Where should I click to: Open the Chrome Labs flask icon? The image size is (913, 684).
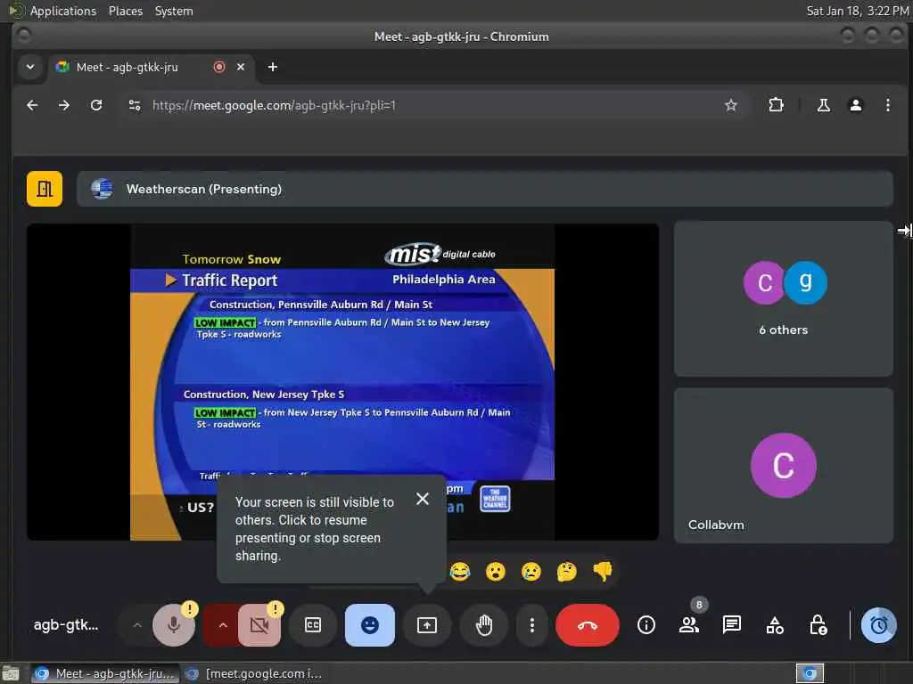coord(823,105)
